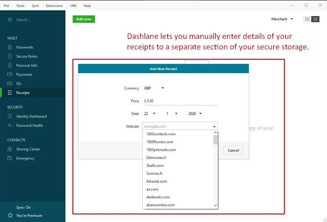
Task: Click the You're Premium label
Action: pyautogui.click(x=29, y=215)
